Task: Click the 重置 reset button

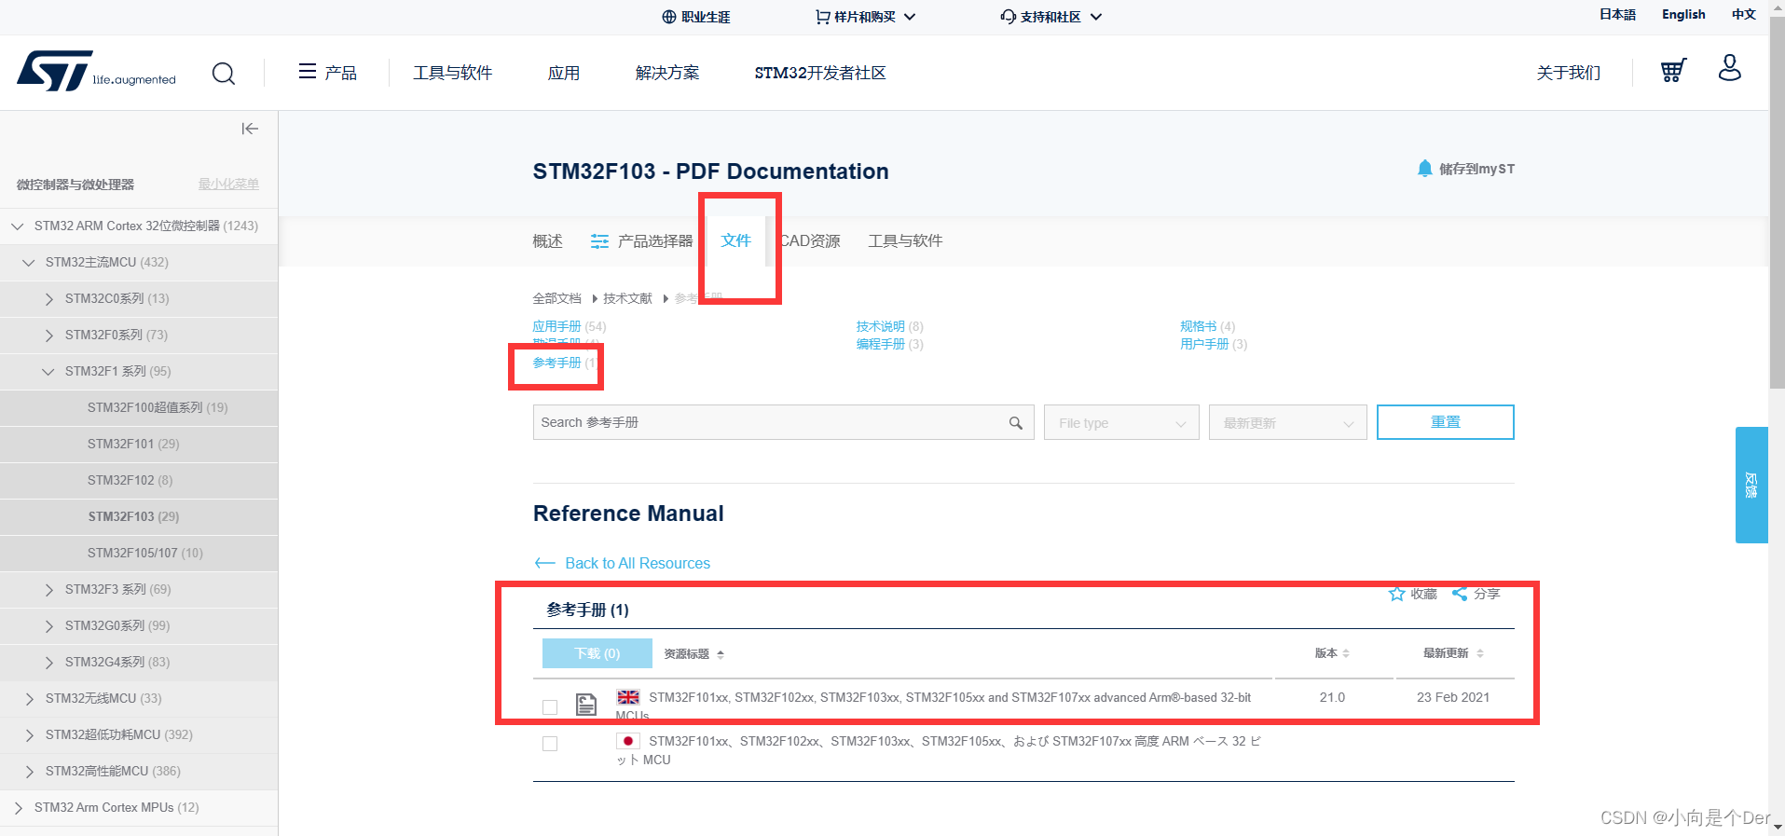Action: 1446,422
